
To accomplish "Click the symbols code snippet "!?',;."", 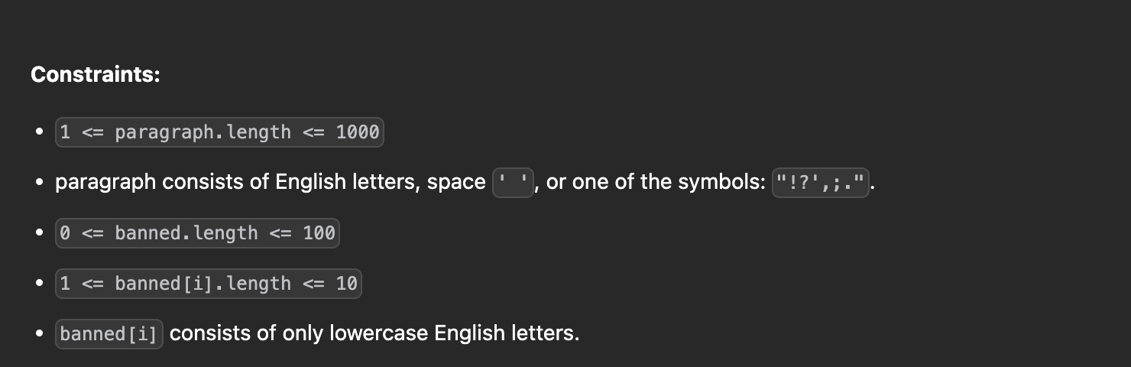I will (x=821, y=183).
